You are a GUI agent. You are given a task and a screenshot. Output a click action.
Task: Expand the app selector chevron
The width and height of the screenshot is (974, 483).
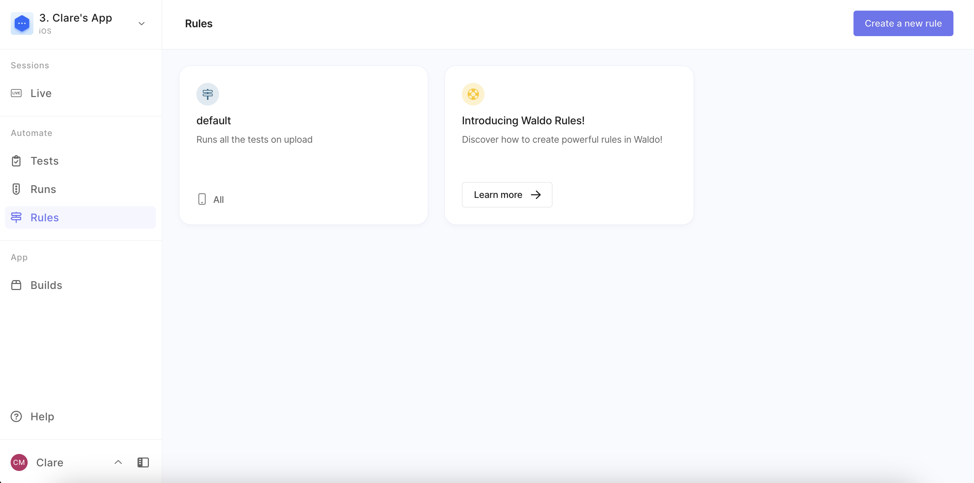(141, 23)
